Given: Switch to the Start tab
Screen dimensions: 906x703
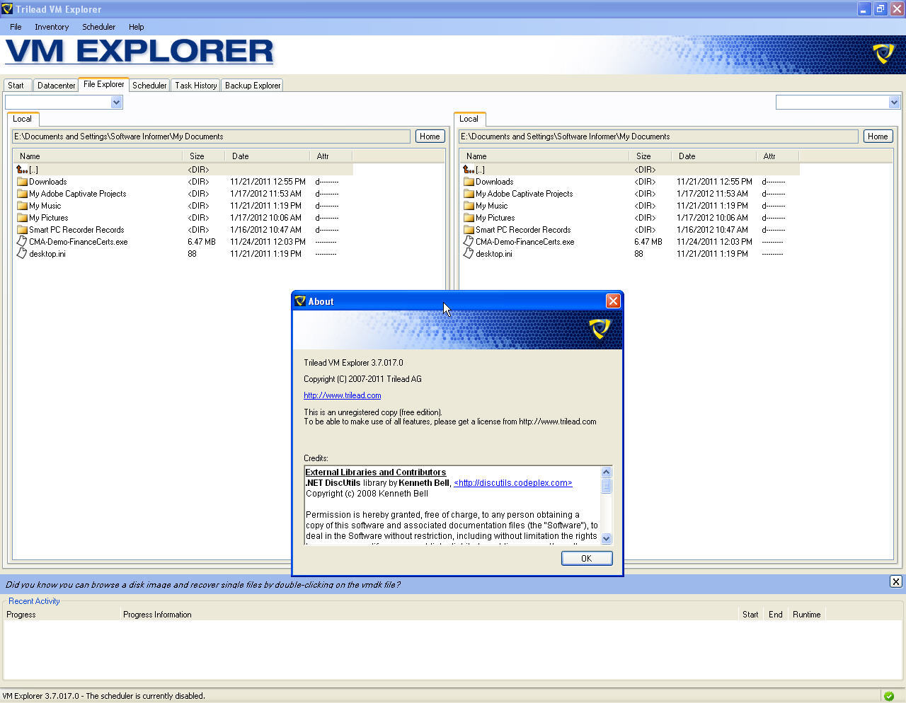Looking at the screenshot, I should [x=16, y=86].
